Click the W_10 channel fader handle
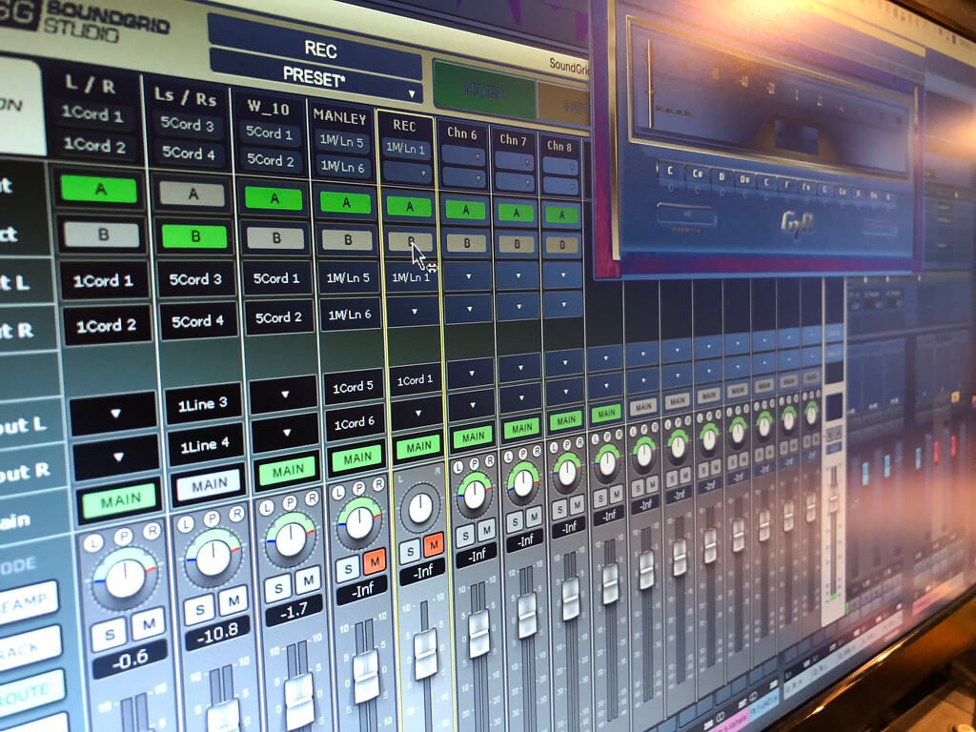The width and height of the screenshot is (976, 732). 299,701
